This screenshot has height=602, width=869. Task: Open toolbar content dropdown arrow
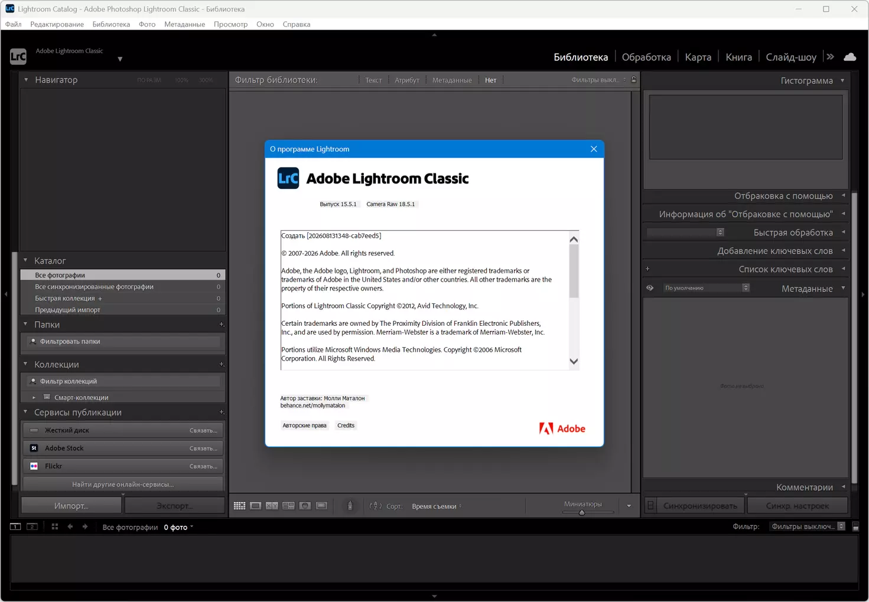(629, 506)
